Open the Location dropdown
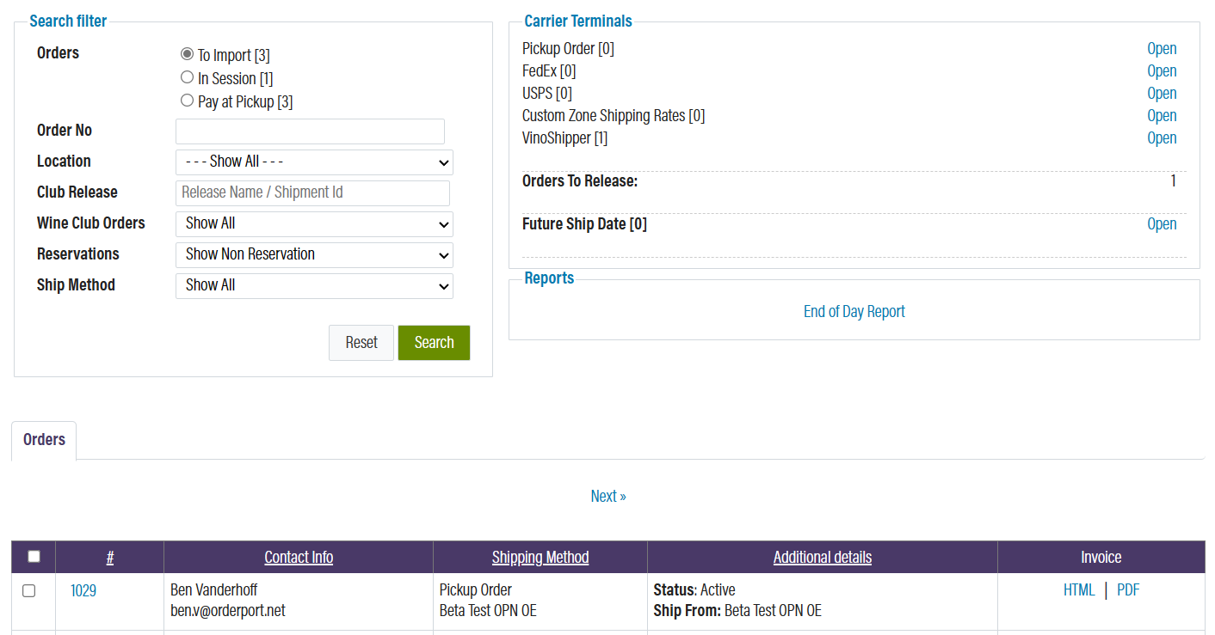Screen dimensions: 1215x635 click(314, 162)
